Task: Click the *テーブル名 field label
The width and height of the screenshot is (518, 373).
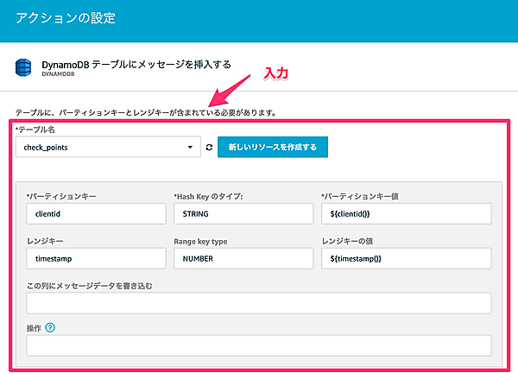Action: coord(35,130)
